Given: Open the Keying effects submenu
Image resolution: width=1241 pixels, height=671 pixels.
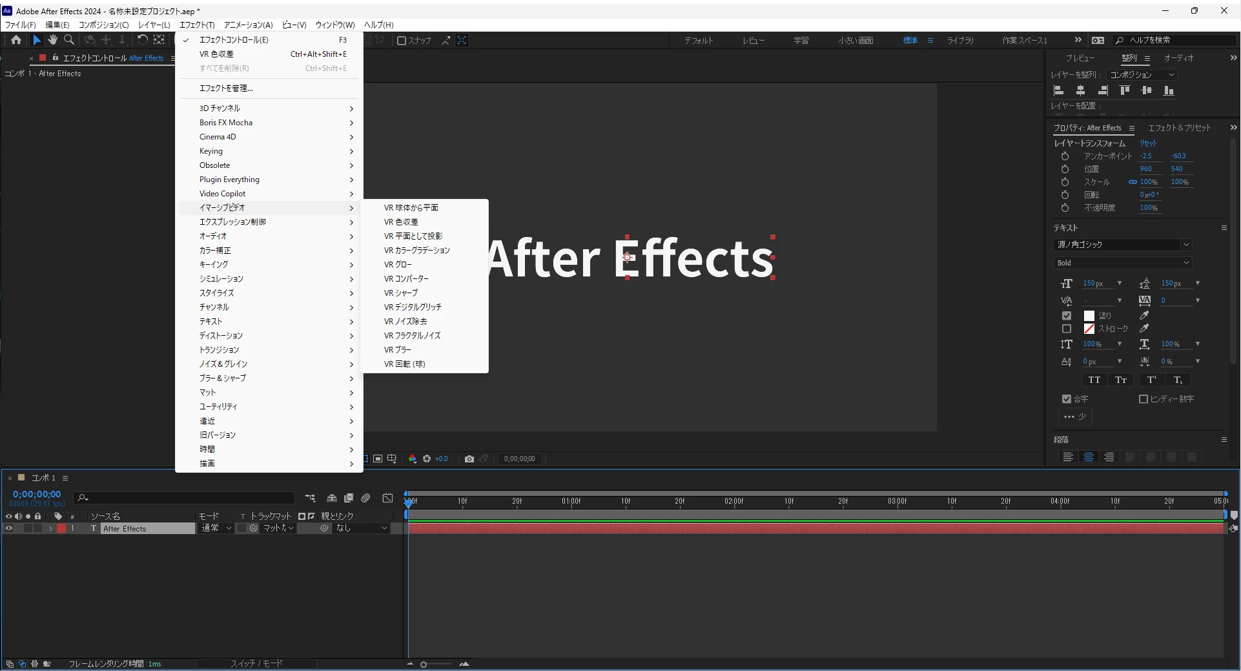Looking at the screenshot, I should pyautogui.click(x=269, y=151).
